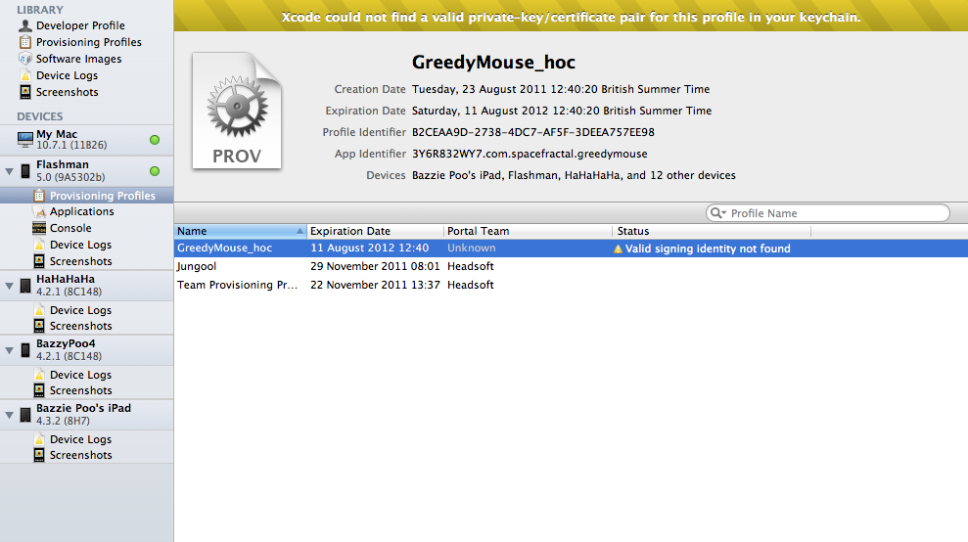Open the search filter magnifier dropdown
The image size is (968, 542).
[718, 213]
